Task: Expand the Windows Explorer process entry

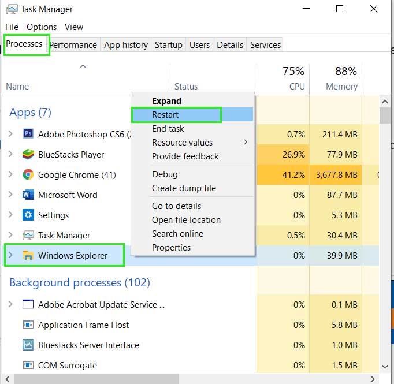Action: pos(10,255)
